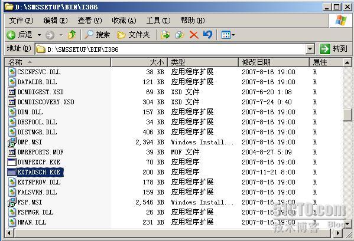Select the DUMPEXCP.EXE application icon
The width and height of the screenshot is (354, 241).
click(x=12, y=162)
